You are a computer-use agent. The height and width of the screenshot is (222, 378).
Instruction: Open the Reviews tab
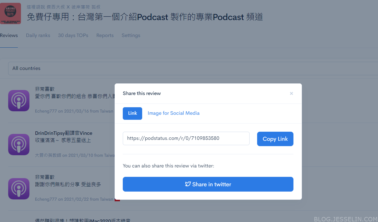(9, 35)
